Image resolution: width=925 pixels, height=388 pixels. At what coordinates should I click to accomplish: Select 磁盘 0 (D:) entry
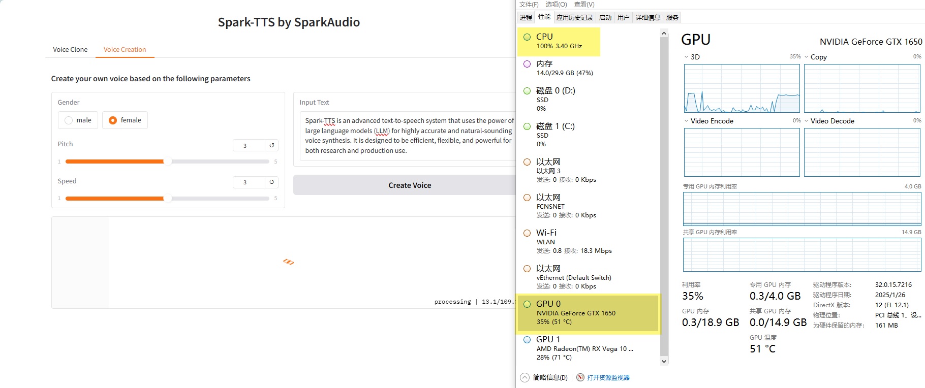[x=588, y=99]
